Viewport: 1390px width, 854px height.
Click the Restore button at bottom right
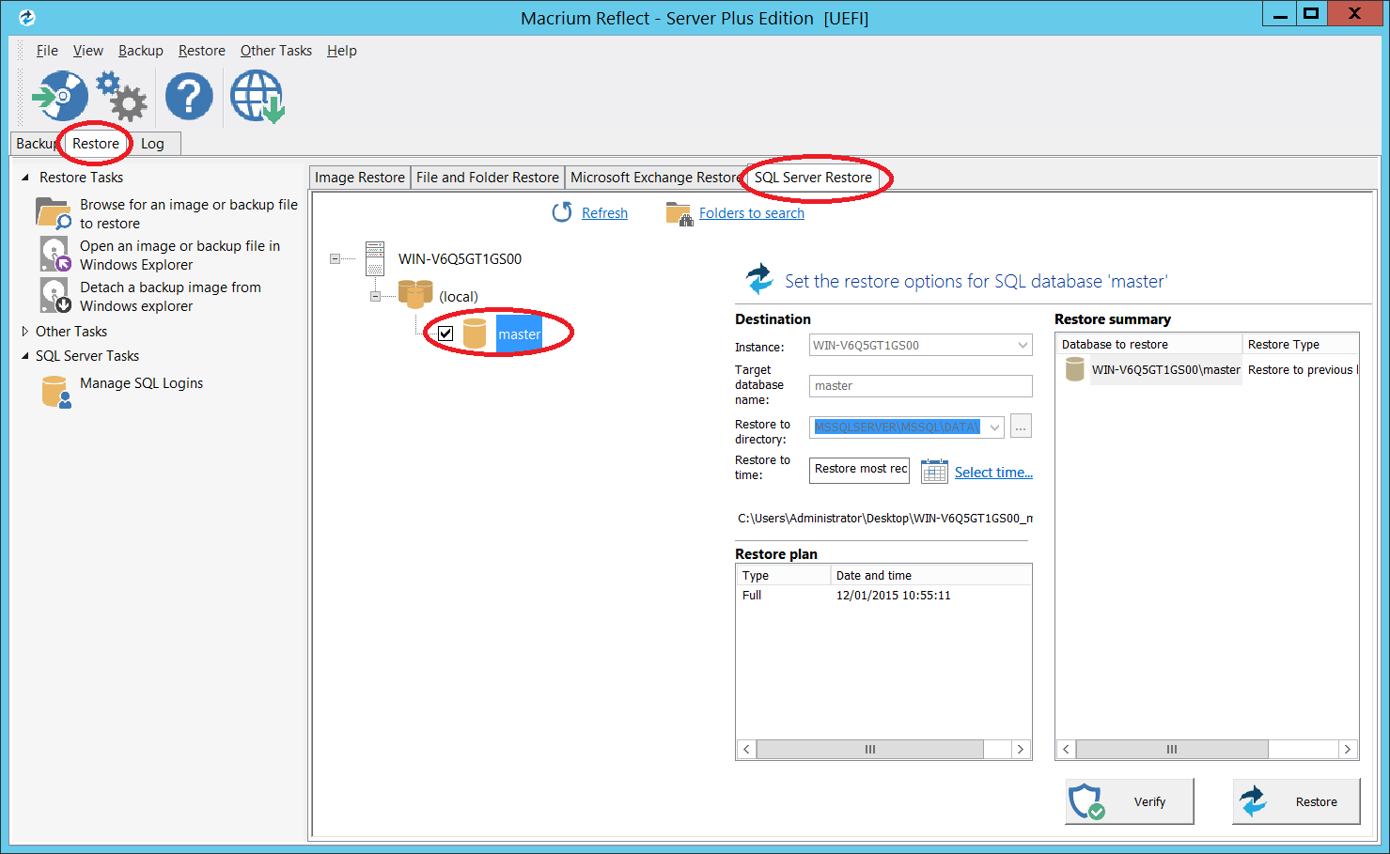click(1296, 801)
